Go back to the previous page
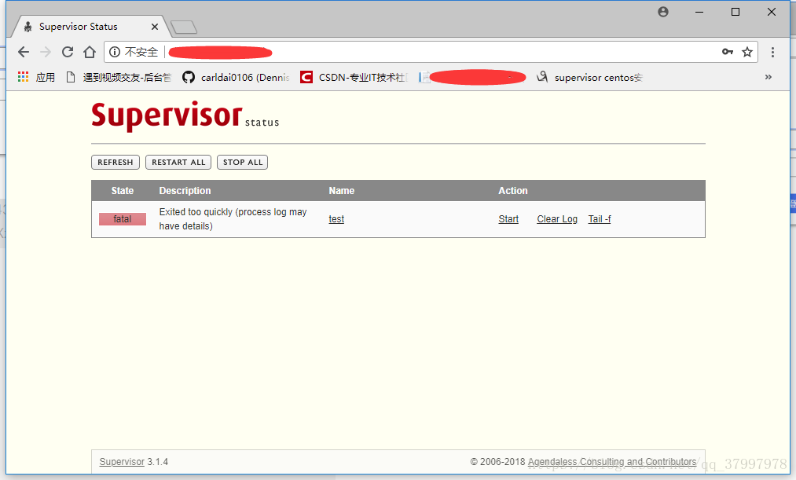796x480 pixels. tap(24, 52)
